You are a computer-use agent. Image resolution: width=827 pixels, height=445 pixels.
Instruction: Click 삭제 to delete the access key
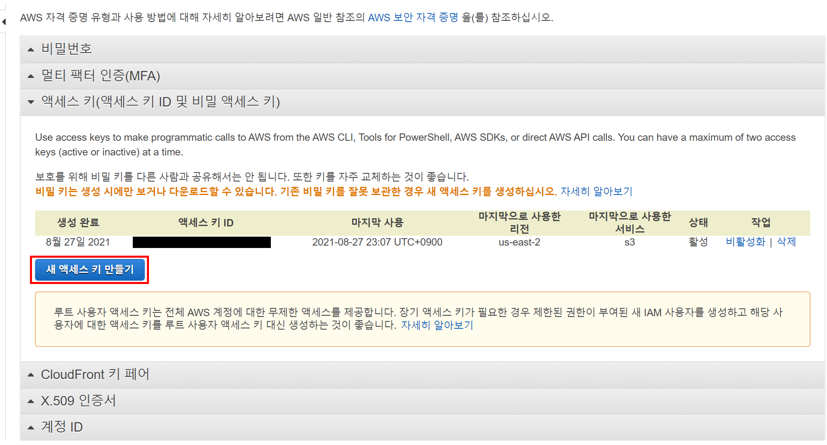(786, 242)
